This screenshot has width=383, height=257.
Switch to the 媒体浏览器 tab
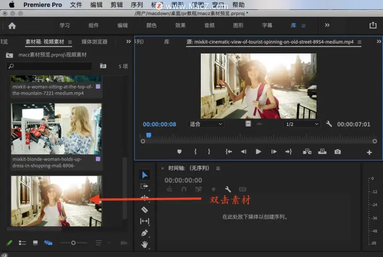[95, 42]
